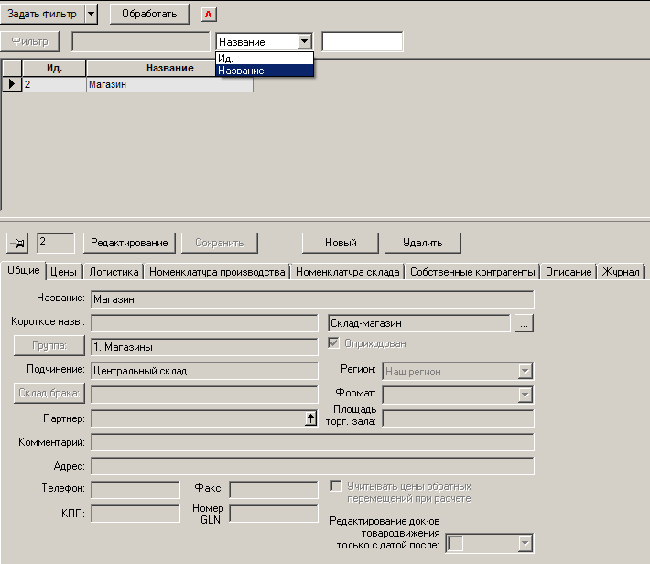This screenshot has height=564, width=650.
Task: Click the Новый button
Action: [x=341, y=243]
